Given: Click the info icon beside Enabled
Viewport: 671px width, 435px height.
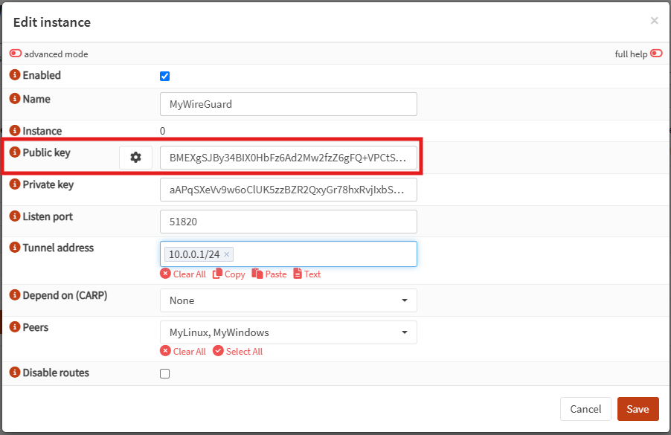Looking at the screenshot, I should coord(15,75).
